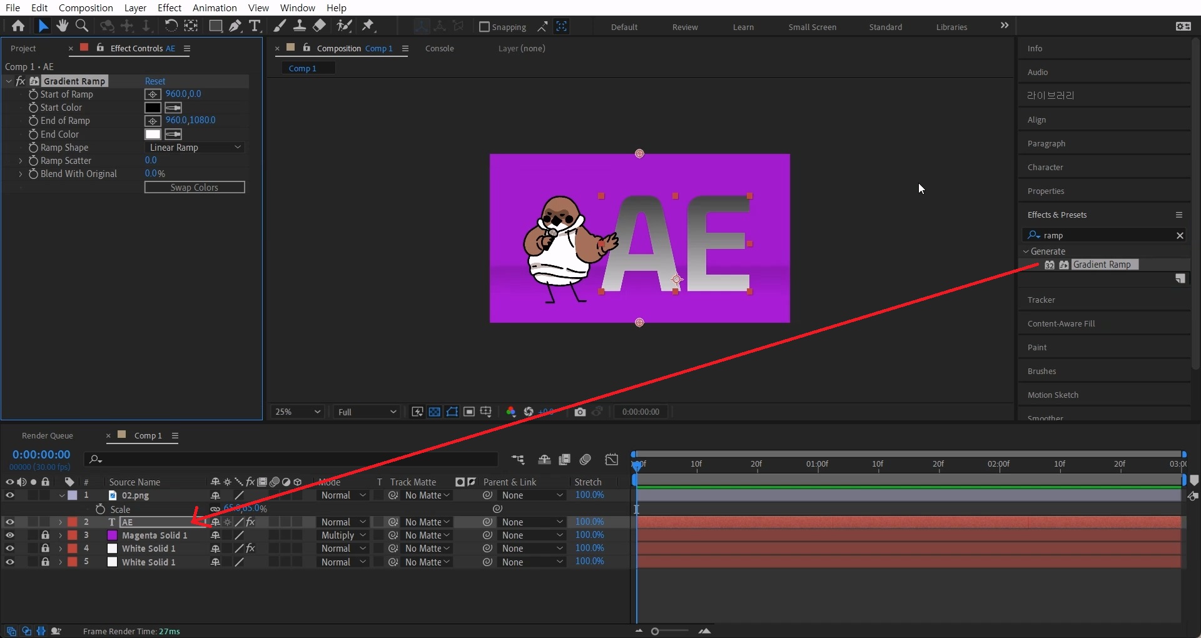The width and height of the screenshot is (1201, 638).
Task: Hide the 02.png layer with eye icon
Action: 9,495
